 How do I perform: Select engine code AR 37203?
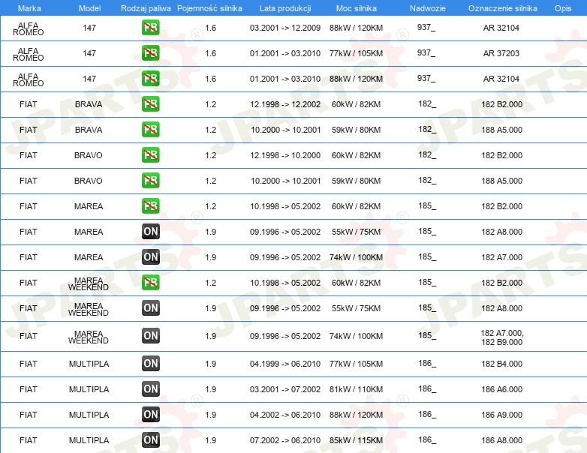(501, 53)
